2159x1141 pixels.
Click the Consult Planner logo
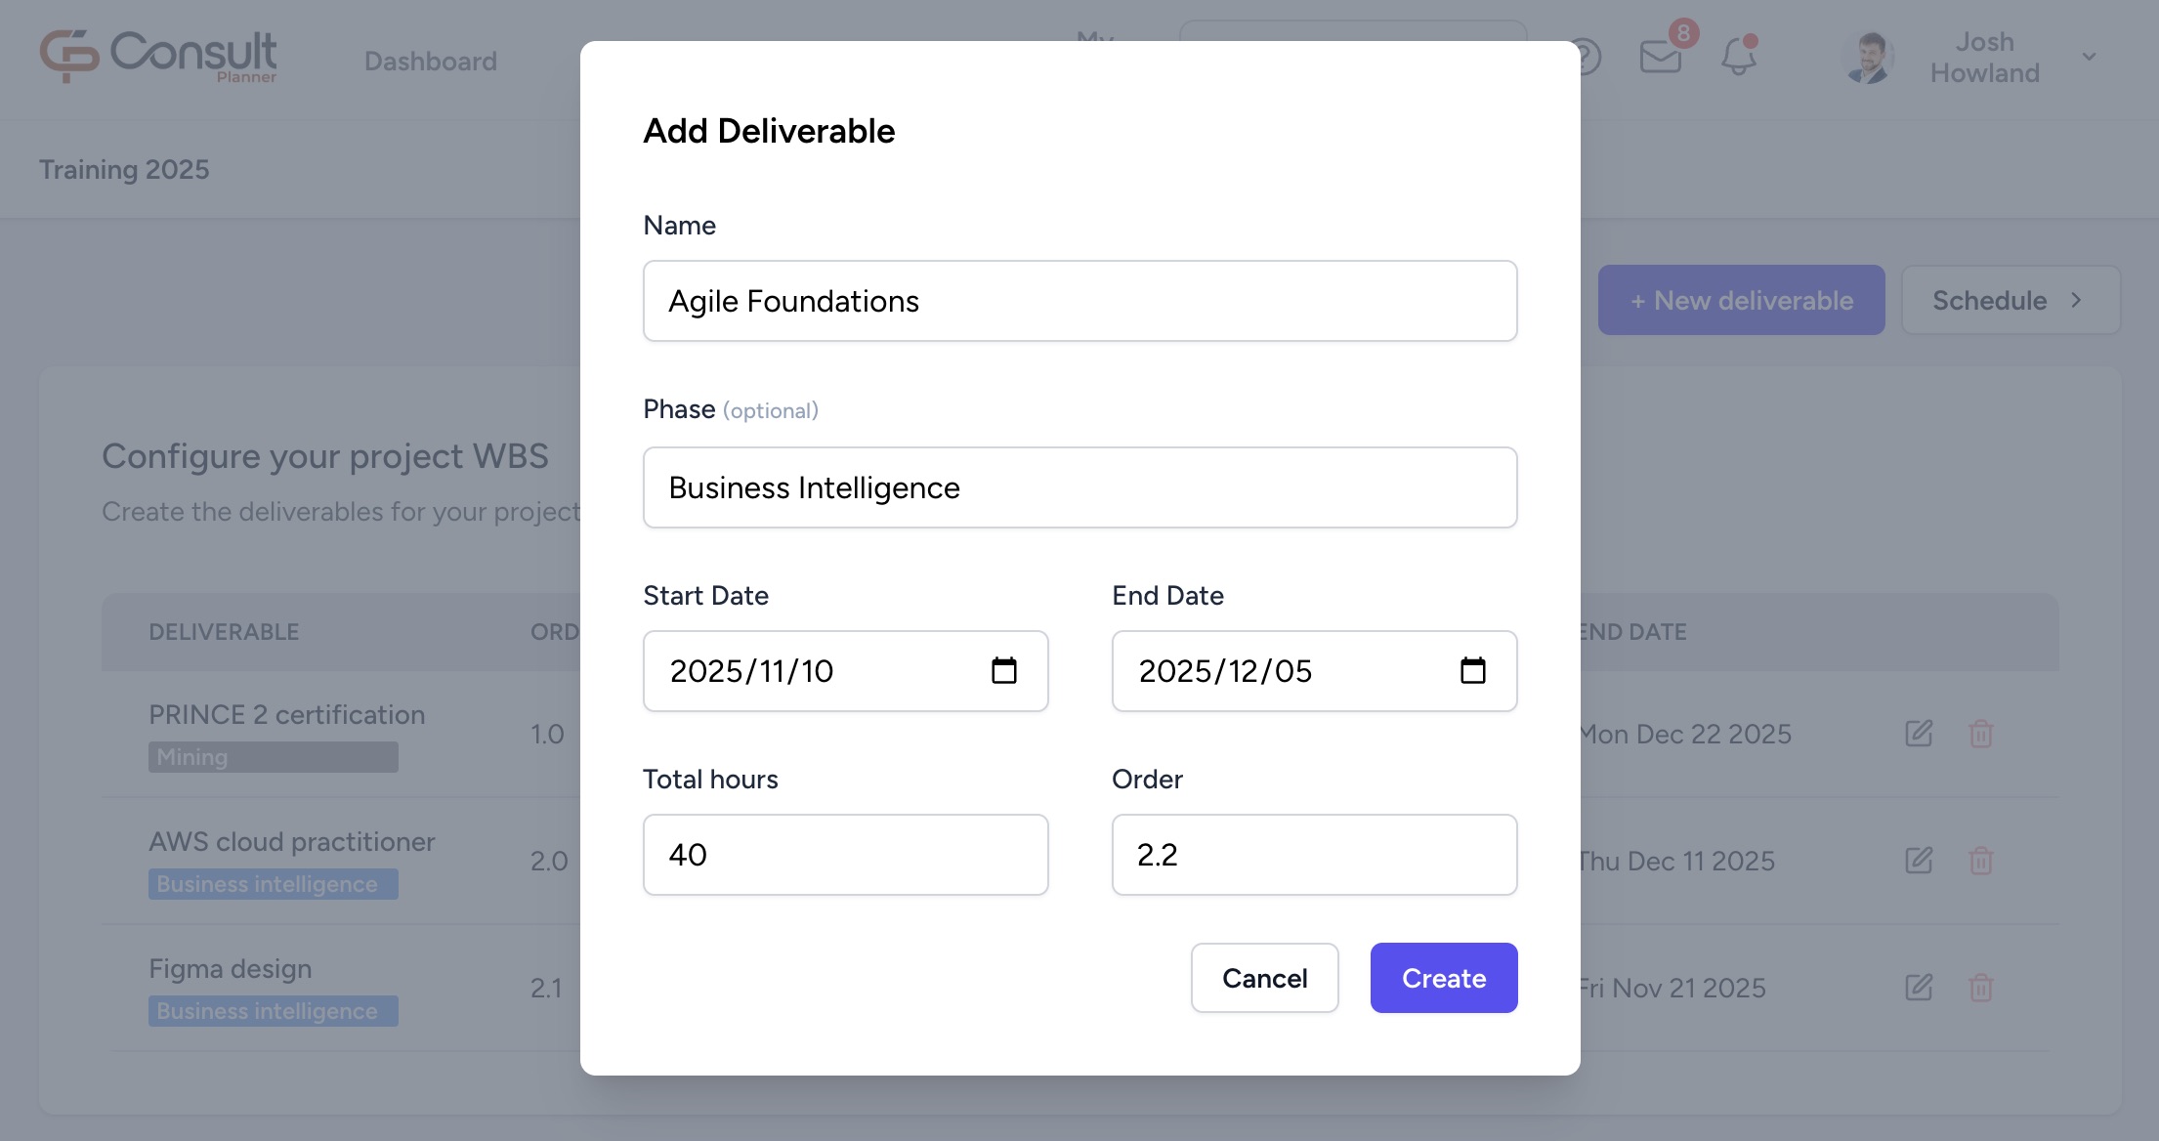point(158,57)
